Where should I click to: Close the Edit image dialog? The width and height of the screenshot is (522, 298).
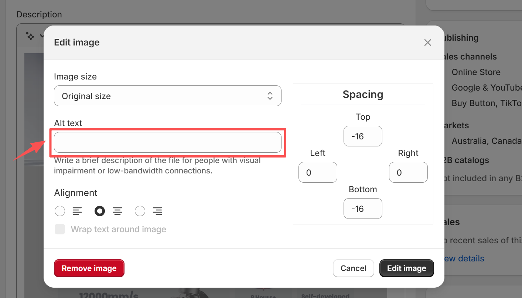[x=427, y=43]
